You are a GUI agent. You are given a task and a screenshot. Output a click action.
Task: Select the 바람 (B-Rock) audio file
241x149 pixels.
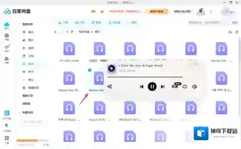coord(69,111)
